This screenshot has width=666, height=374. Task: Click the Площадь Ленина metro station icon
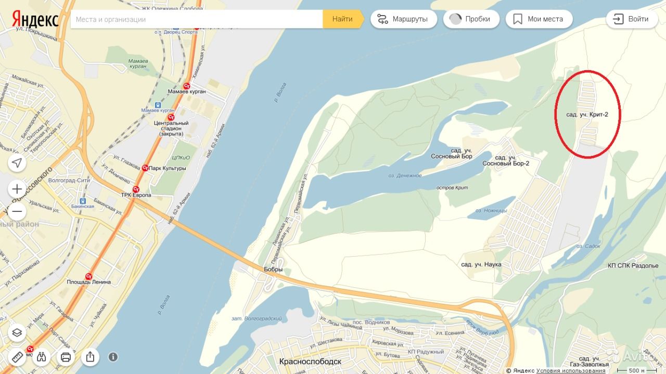tap(88, 276)
